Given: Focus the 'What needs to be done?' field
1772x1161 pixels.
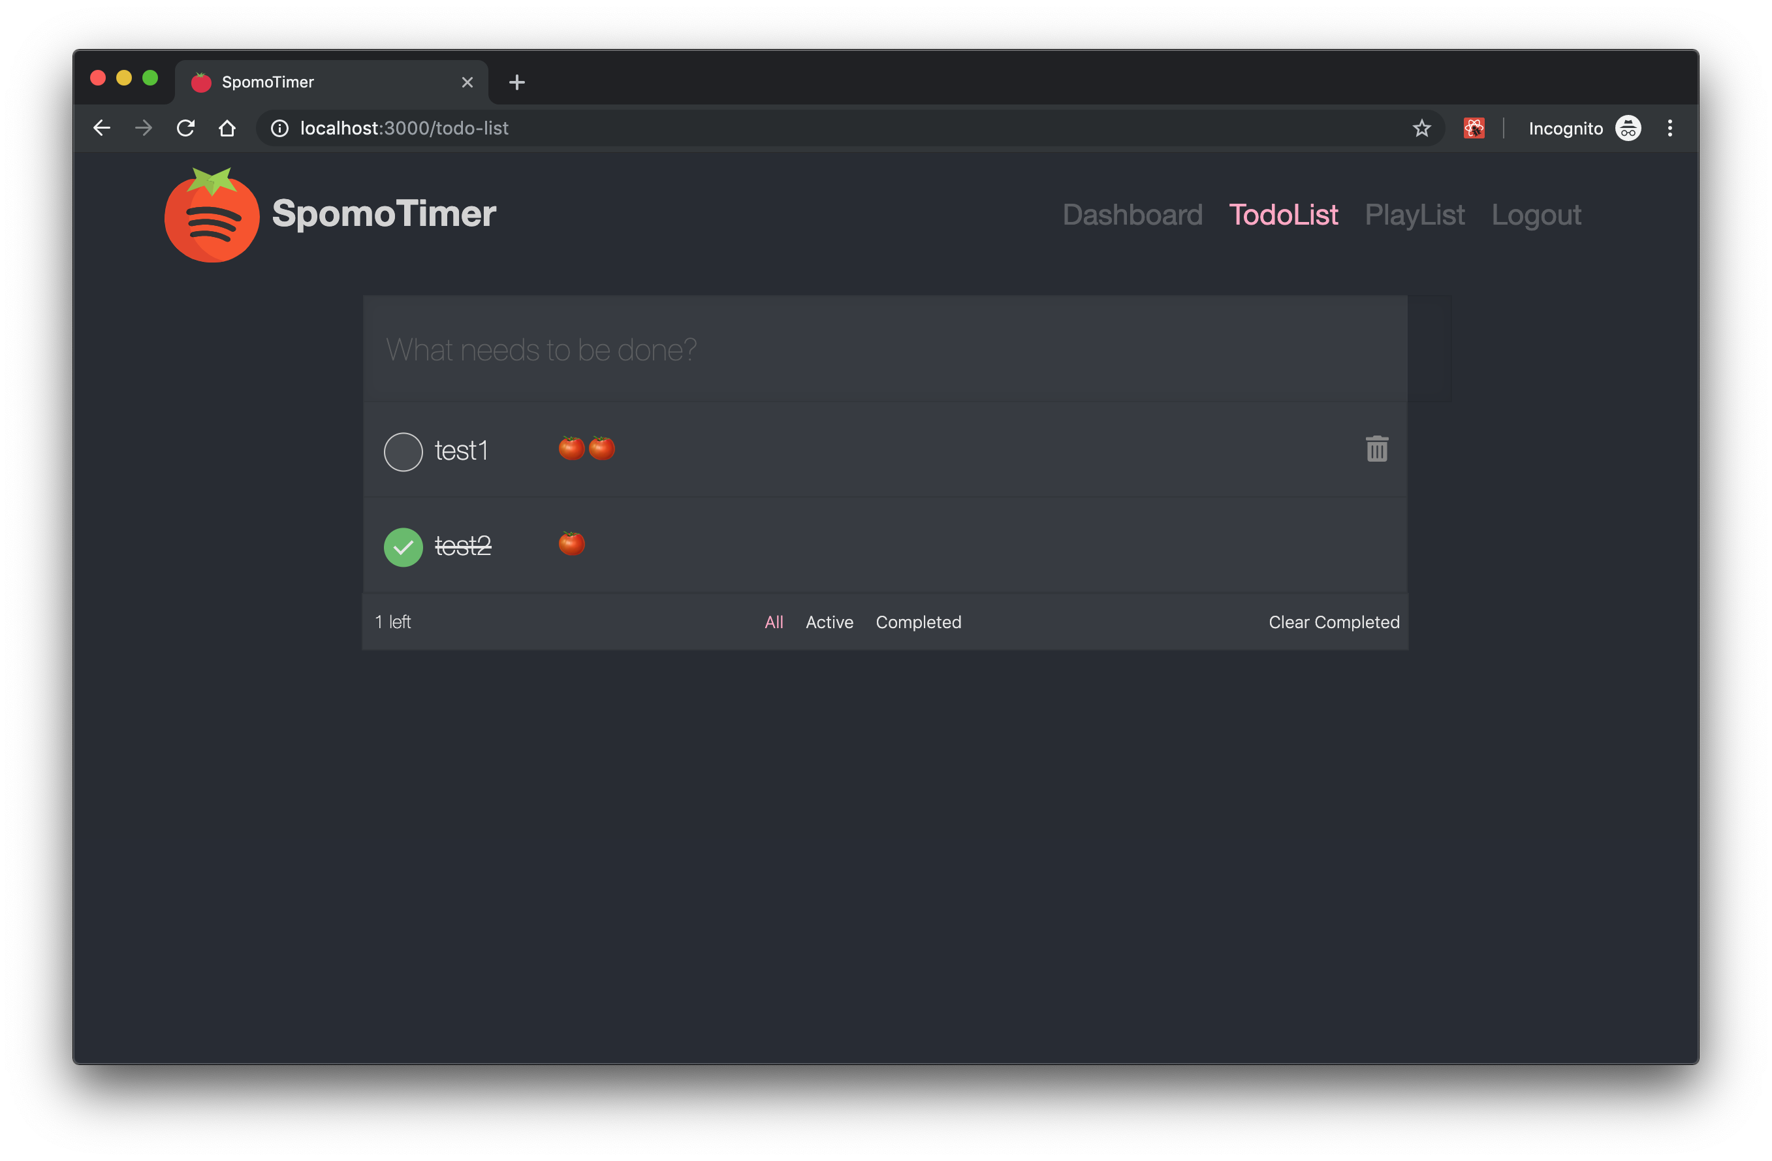Looking at the screenshot, I should point(884,349).
